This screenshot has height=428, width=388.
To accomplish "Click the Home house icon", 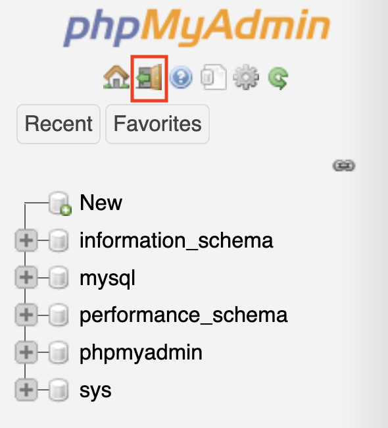I will (116, 77).
